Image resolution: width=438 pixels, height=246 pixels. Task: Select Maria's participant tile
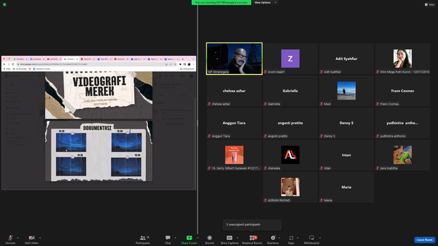click(x=346, y=187)
